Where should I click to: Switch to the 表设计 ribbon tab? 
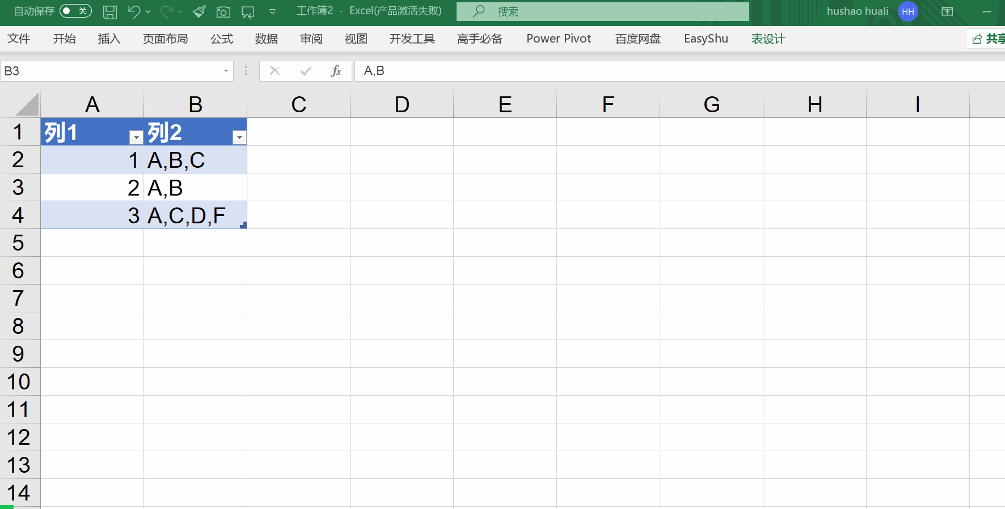(768, 39)
